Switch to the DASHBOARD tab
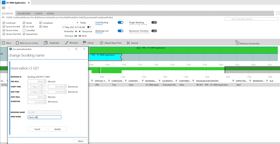This screenshot has height=144, width=280. [24, 13]
